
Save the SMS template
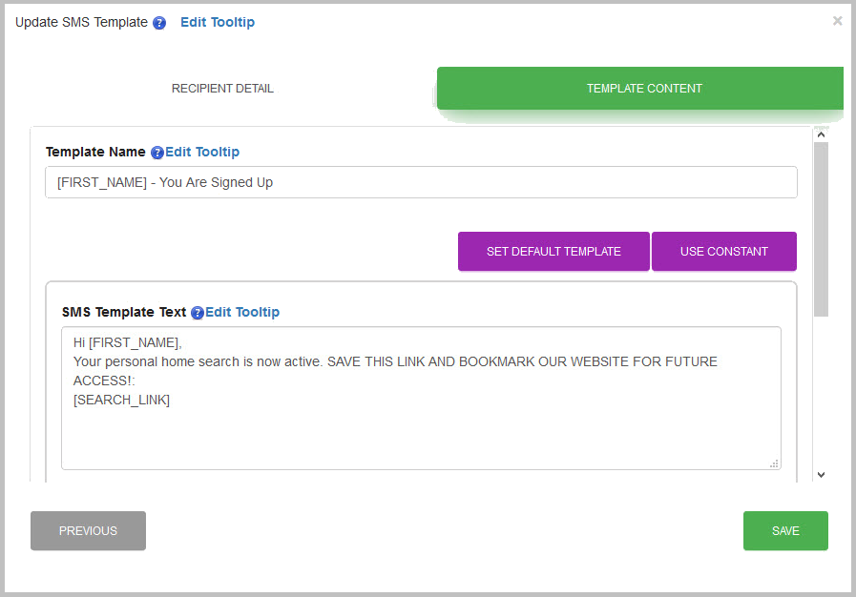(785, 531)
